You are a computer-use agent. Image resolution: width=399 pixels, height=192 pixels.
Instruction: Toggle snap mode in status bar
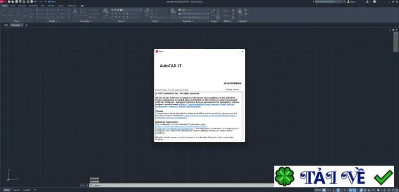pyautogui.click(x=328, y=190)
